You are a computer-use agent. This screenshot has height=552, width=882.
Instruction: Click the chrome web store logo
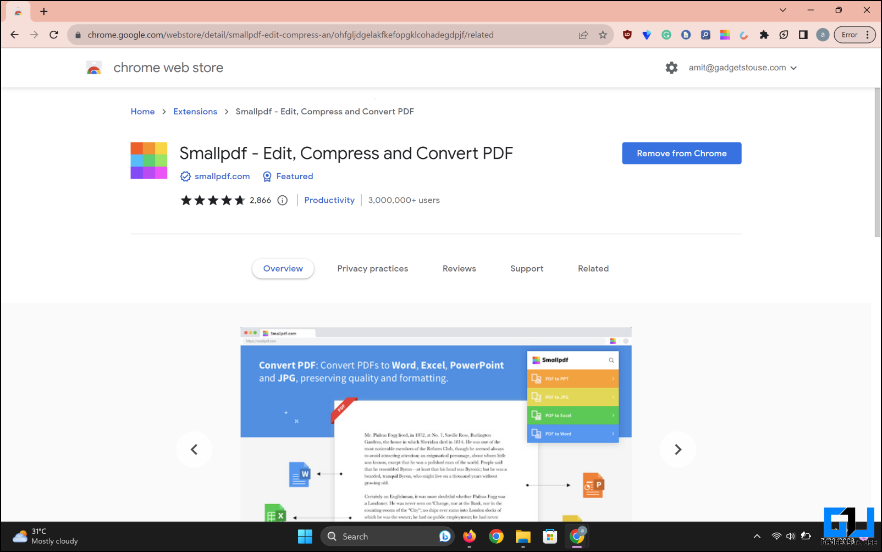tap(94, 68)
